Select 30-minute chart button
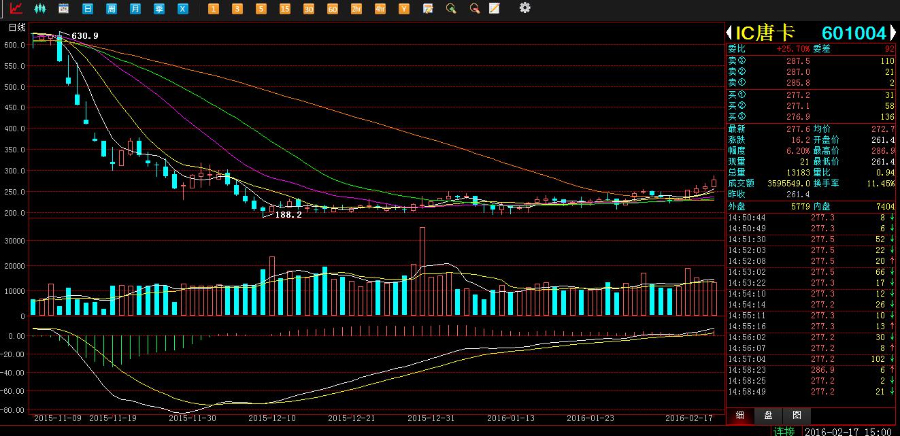900x436 pixels. (x=309, y=9)
